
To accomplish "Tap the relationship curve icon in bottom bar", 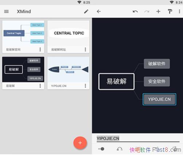I will tap(120, 149).
